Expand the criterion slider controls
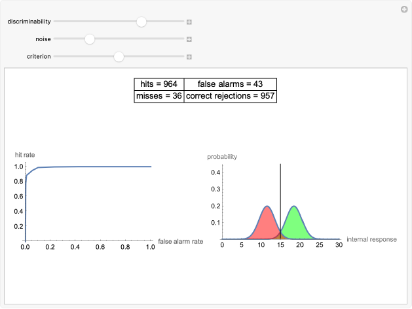This screenshot has width=412, height=309. [189, 57]
